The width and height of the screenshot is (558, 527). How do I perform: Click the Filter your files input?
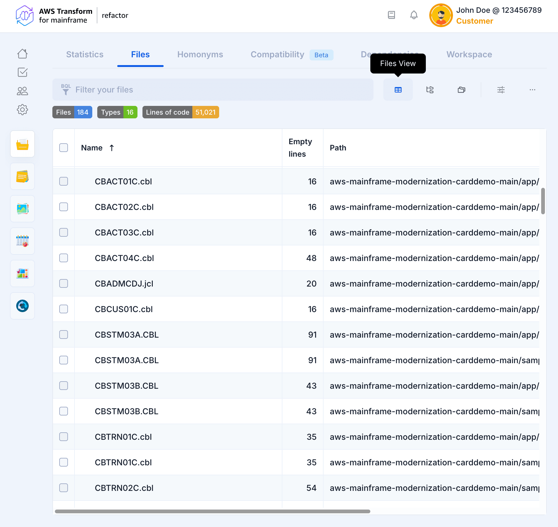[213, 90]
